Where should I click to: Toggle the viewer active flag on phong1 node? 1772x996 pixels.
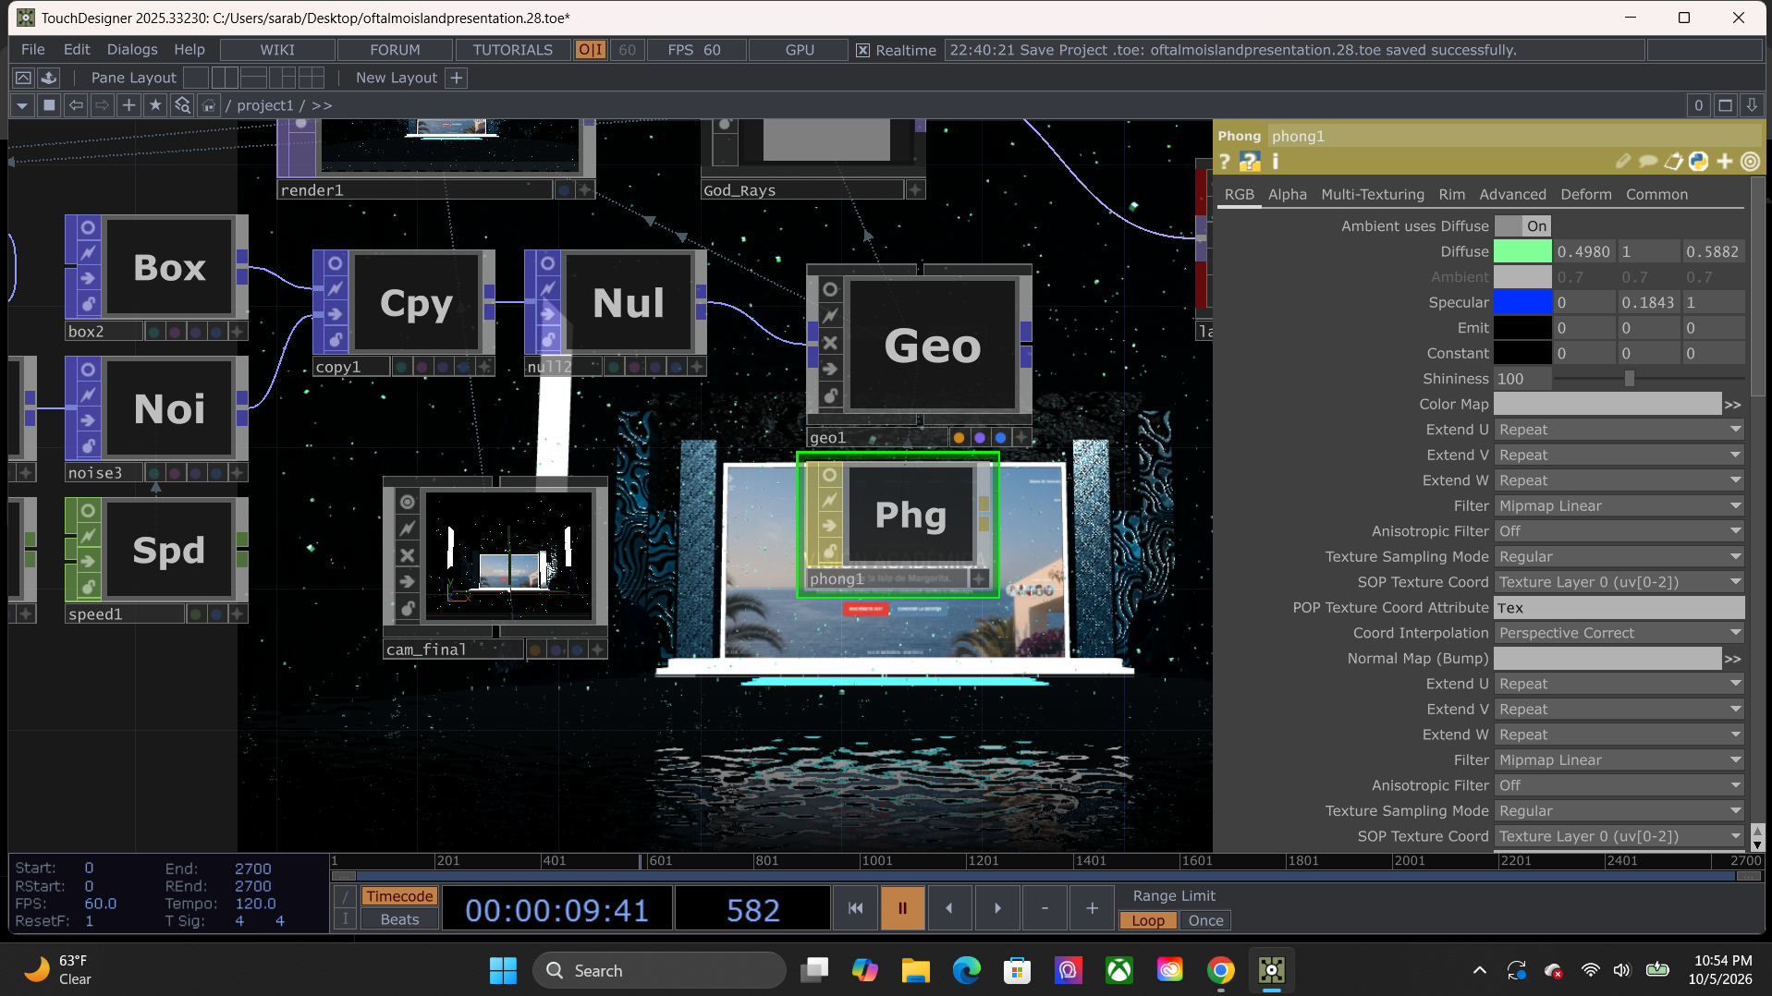829,475
